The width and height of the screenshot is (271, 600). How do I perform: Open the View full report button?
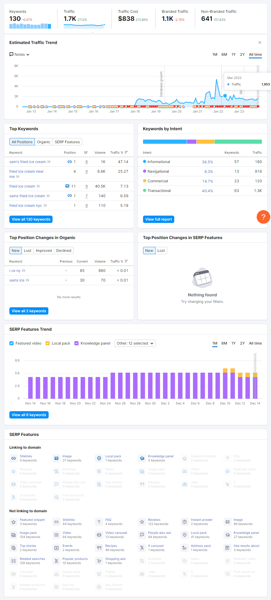[158, 219]
